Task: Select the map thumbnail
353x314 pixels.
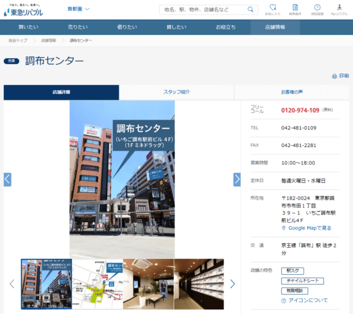Action: click(x=97, y=284)
